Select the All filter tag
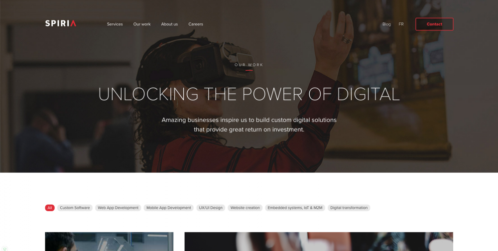The height and width of the screenshot is (251, 498). [x=50, y=208]
